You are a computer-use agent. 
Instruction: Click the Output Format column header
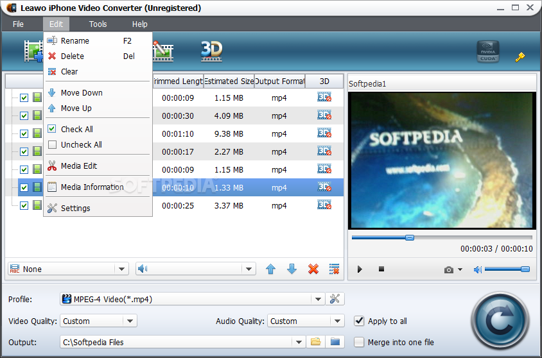[279, 81]
